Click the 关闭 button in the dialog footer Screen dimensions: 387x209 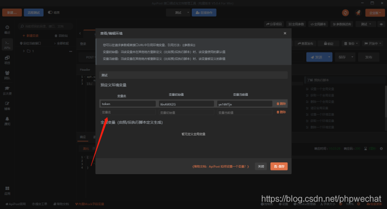(x=261, y=167)
